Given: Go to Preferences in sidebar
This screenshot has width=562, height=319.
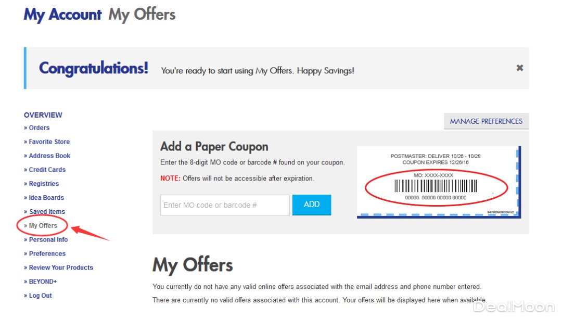Looking at the screenshot, I should [x=47, y=254].
